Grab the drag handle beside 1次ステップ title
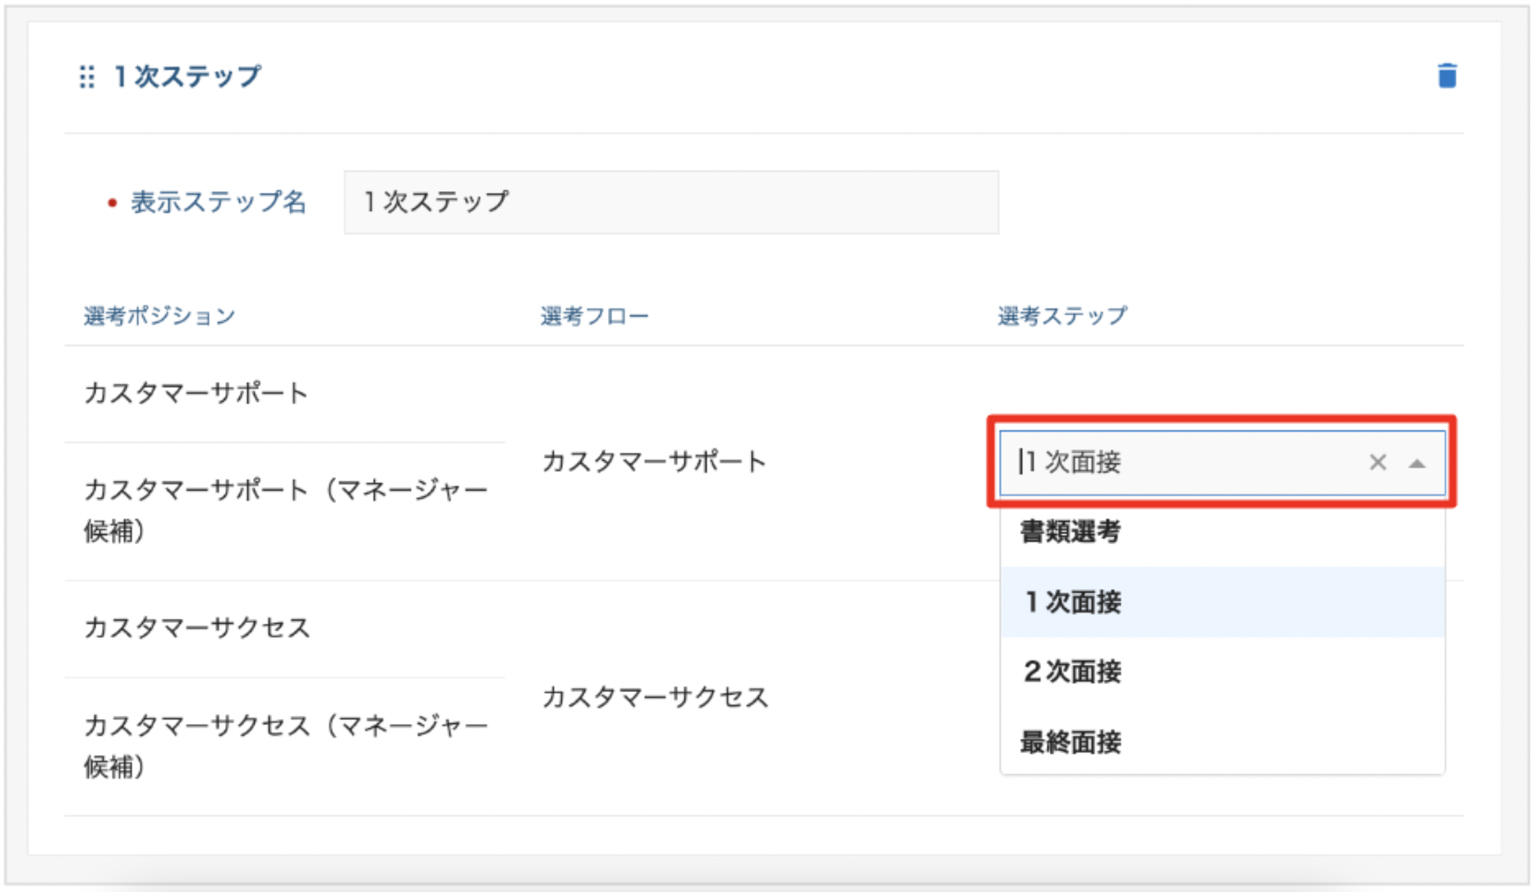Viewport: 1540px width, 892px height. pyautogui.click(x=87, y=77)
